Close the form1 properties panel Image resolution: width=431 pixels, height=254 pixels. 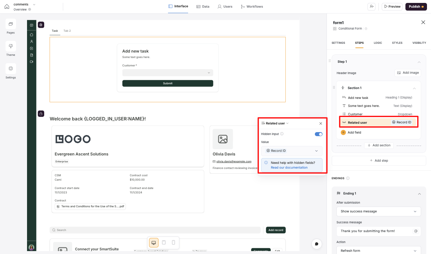click(x=423, y=23)
